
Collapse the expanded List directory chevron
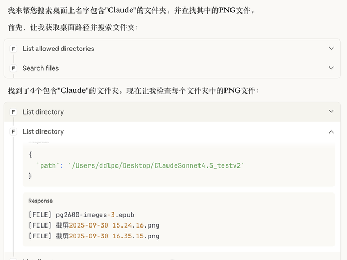point(331,131)
